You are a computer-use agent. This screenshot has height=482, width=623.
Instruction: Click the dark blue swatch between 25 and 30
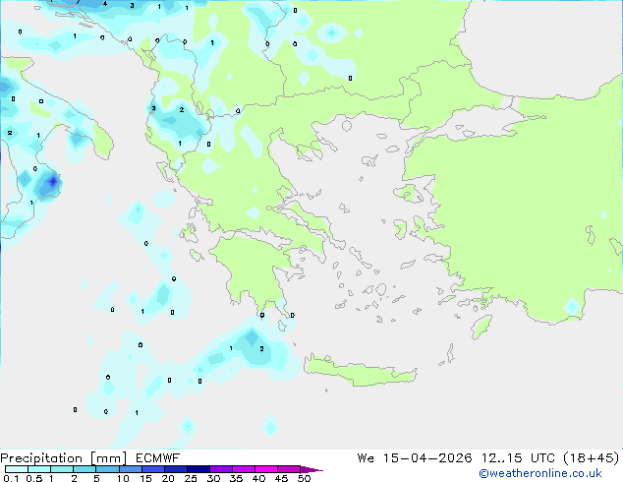(198, 469)
